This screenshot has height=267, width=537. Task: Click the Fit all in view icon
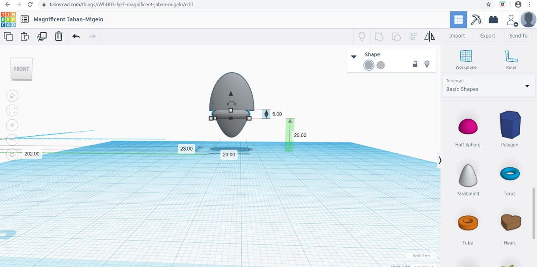point(12,110)
